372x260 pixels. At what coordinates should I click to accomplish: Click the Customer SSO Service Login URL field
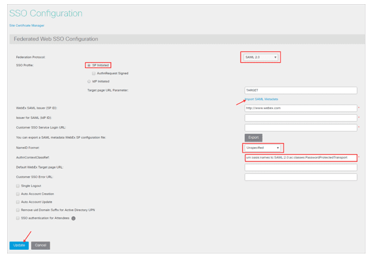tap(300, 127)
